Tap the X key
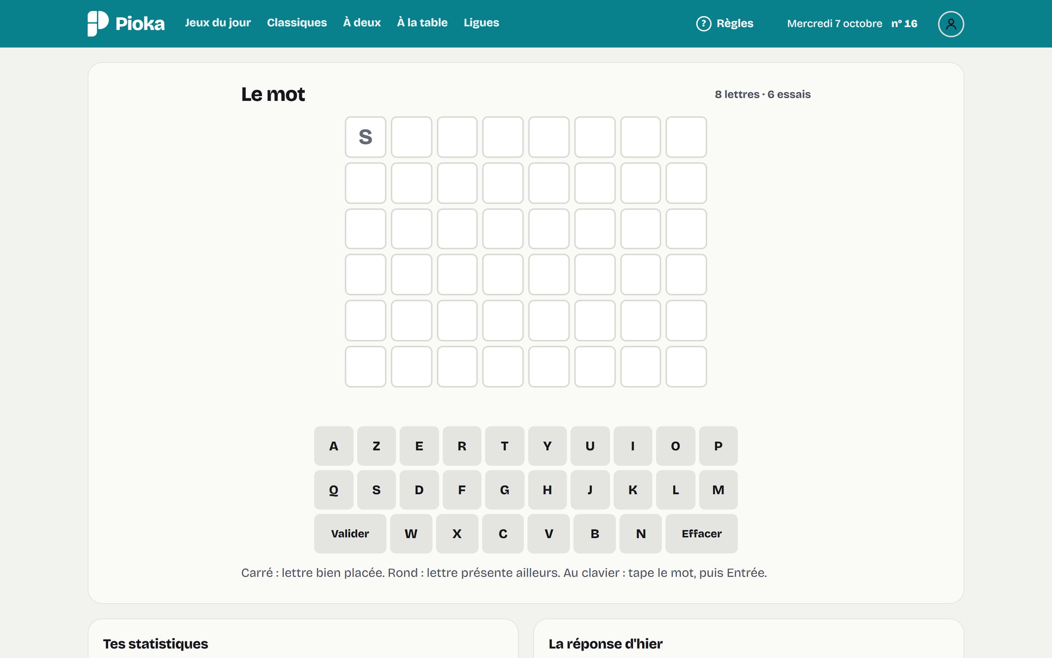The width and height of the screenshot is (1052, 658). pyautogui.click(x=457, y=533)
